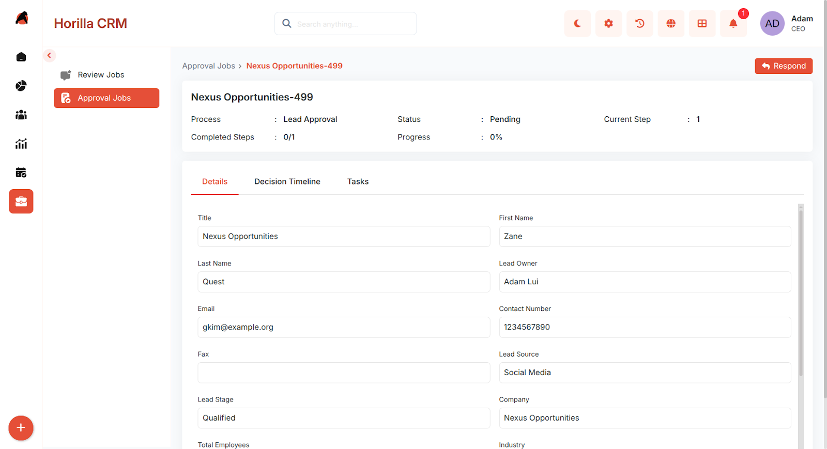Click the Search anything field
827x449 pixels.
[345, 24]
